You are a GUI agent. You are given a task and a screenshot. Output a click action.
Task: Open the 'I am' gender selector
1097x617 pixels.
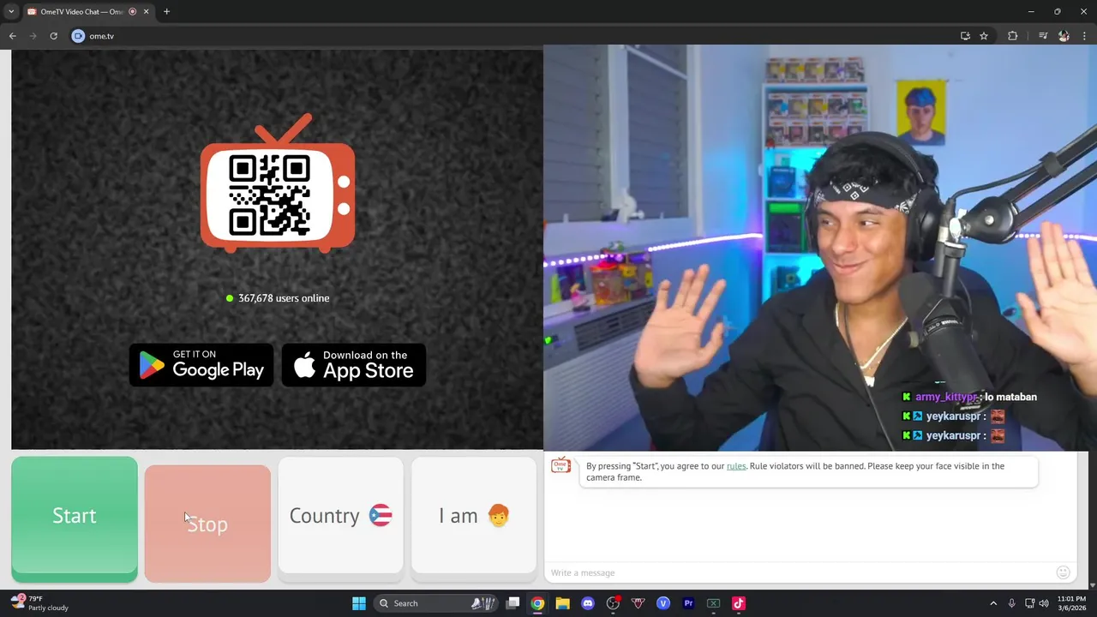(x=474, y=515)
